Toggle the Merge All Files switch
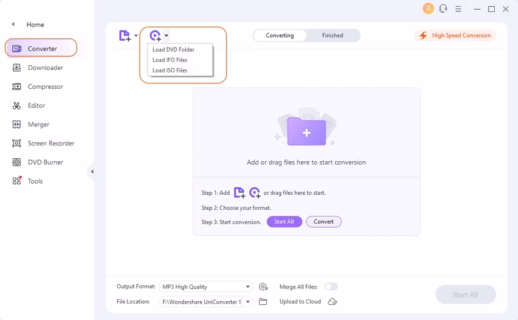This screenshot has height=320, width=518. coord(331,287)
